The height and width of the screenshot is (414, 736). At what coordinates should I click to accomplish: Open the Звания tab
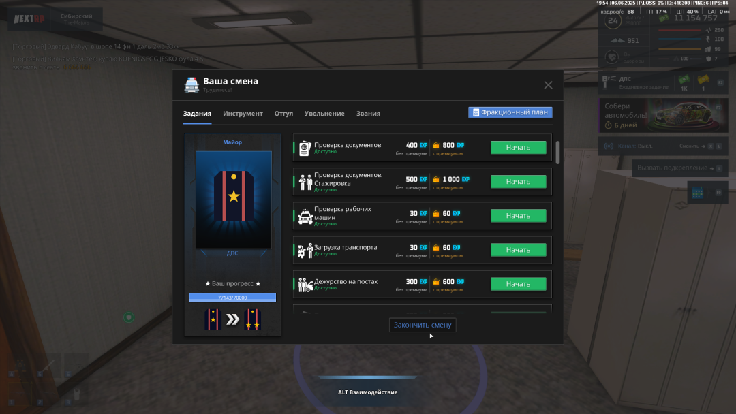pyautogui.click(x=368, y=114)
